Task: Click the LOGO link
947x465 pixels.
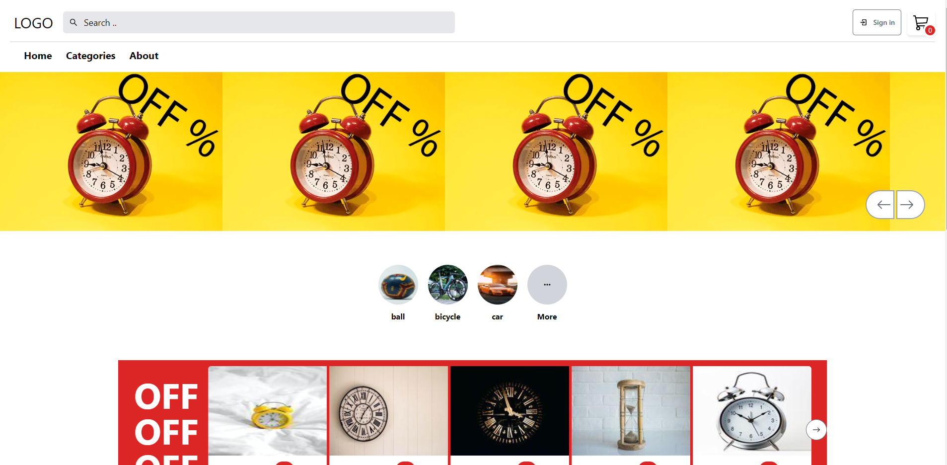Action: [33, 23]
